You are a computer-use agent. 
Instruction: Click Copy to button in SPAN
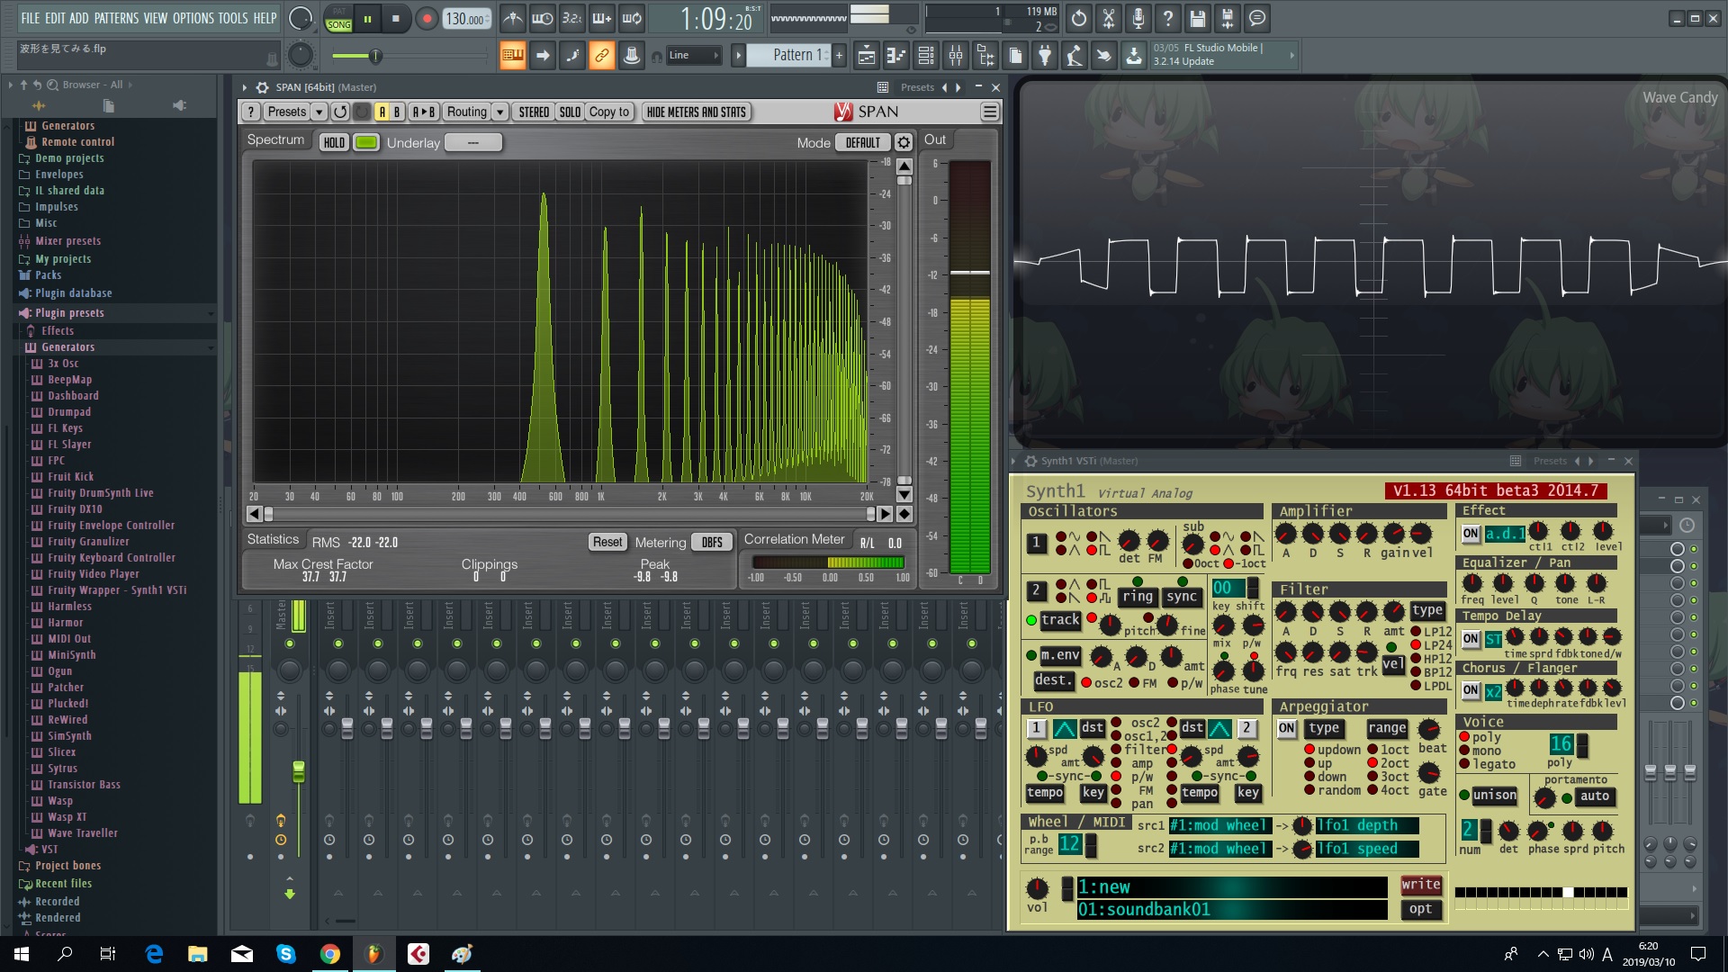[609, 112]
